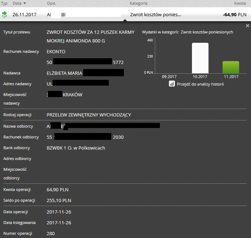Click the PRZELEW ZEWNĘTRZNY WYCHODZĄCY operation type

[x=89, y=115]
